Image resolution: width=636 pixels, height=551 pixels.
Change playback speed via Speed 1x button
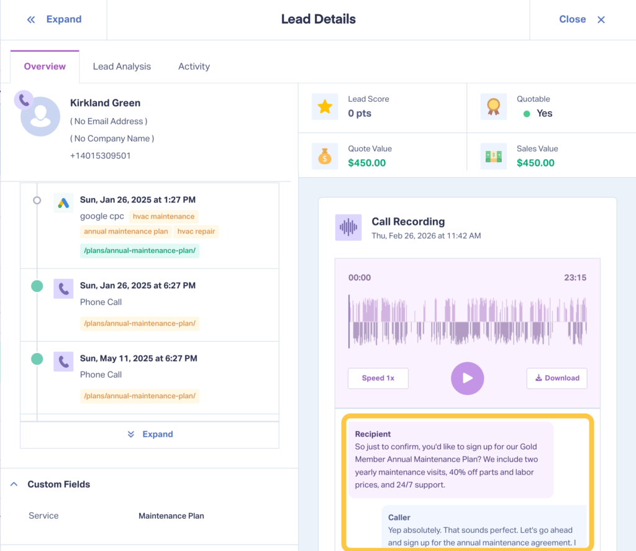[x=378, y=378]
